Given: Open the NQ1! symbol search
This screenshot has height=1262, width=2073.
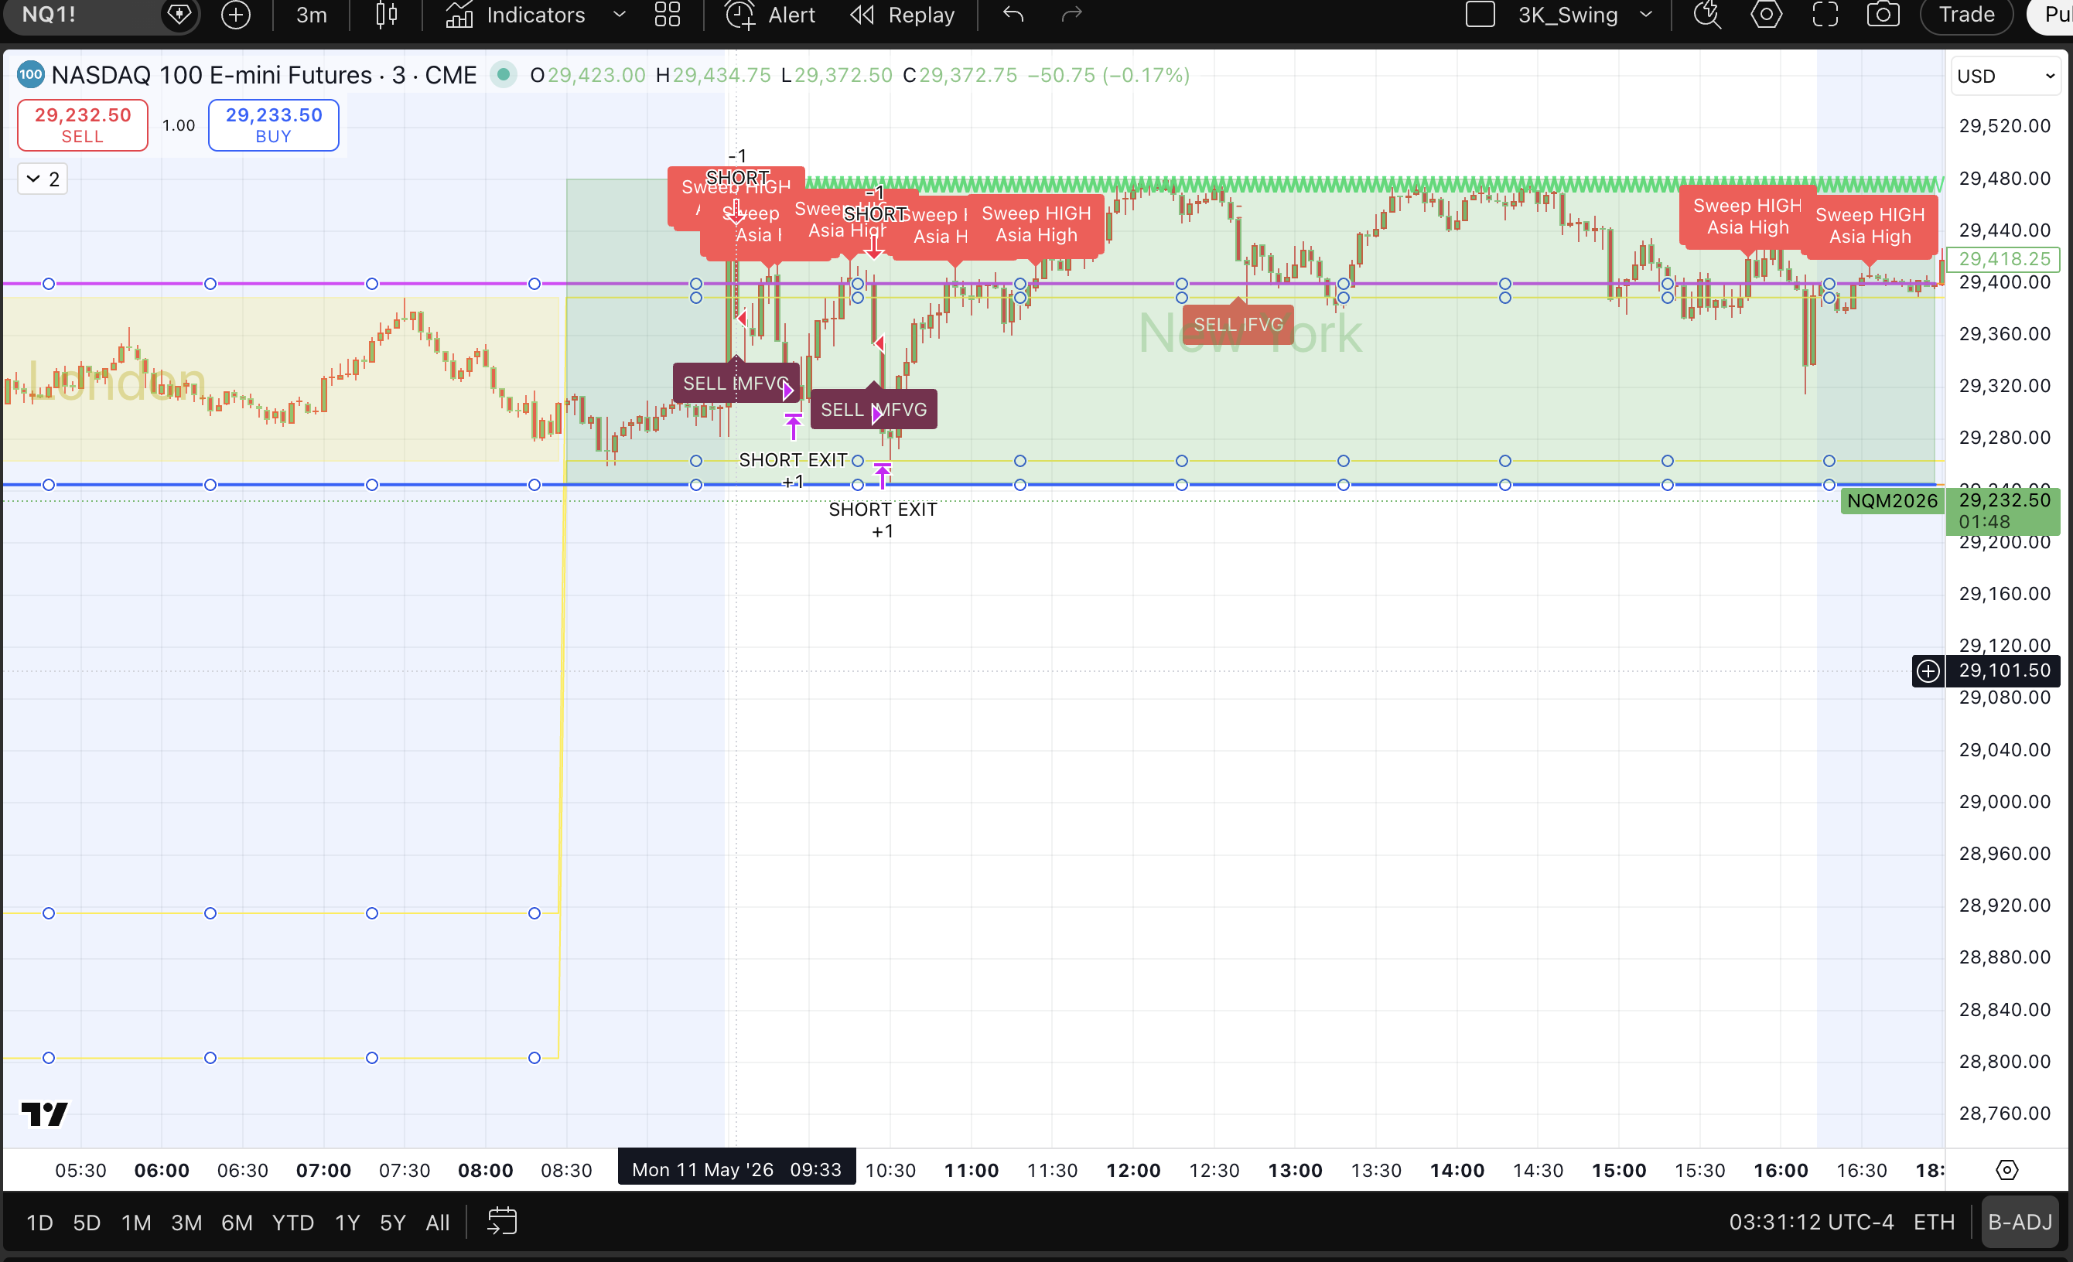Looking at the screenshot, I should 49,14.
